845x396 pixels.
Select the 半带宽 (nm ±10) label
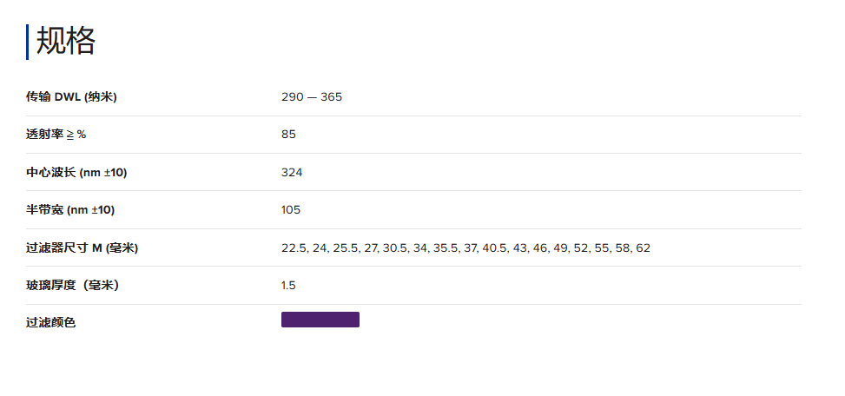point(70,209)
